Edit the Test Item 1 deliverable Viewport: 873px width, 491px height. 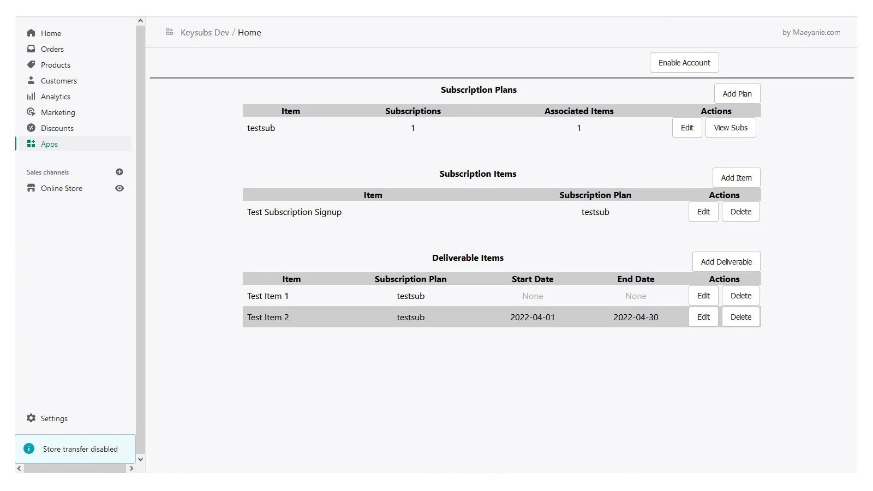pyautogui.click(x=703, y=296)
